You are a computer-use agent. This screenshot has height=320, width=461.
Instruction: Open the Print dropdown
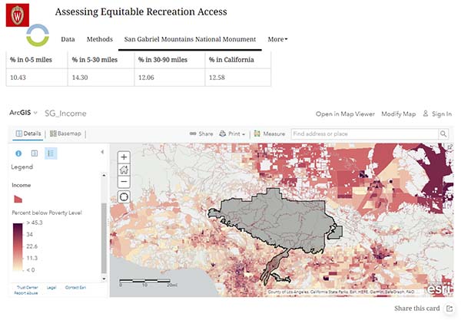[x=232, y=134]
